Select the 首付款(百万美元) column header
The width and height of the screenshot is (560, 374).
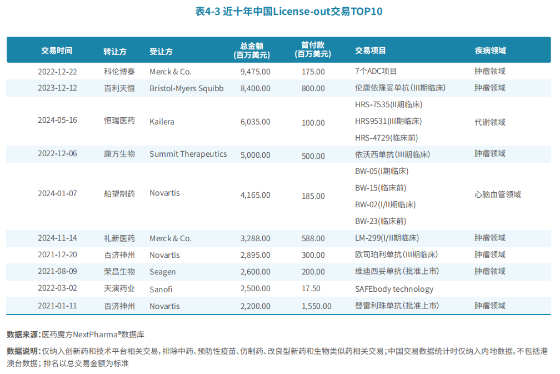pyautogui.click(x=313, y=50)
